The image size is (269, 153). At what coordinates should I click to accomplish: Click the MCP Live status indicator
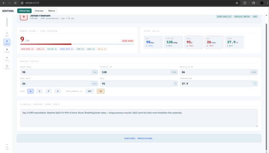[7, 147]
